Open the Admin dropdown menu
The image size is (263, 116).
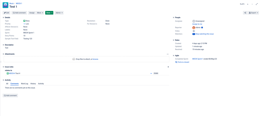(59, 13)
